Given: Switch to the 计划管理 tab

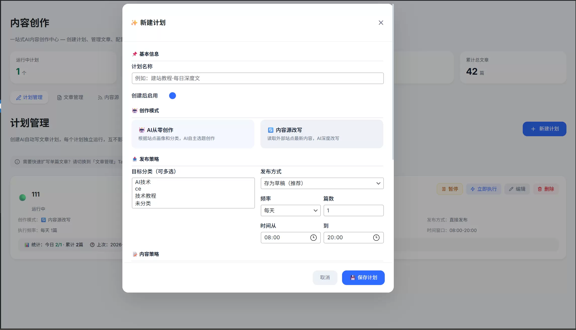Looking at the screenshot, I should [x=29, y=98].
